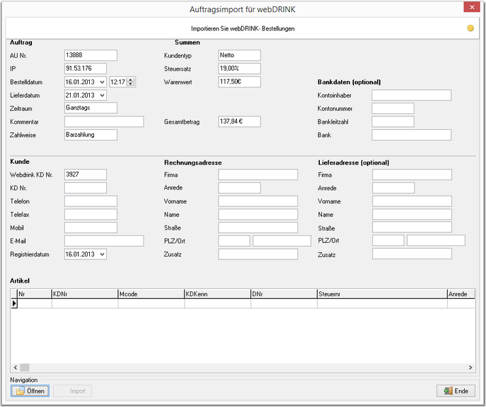Click the Telefax input field

click(x=91, y=215)
